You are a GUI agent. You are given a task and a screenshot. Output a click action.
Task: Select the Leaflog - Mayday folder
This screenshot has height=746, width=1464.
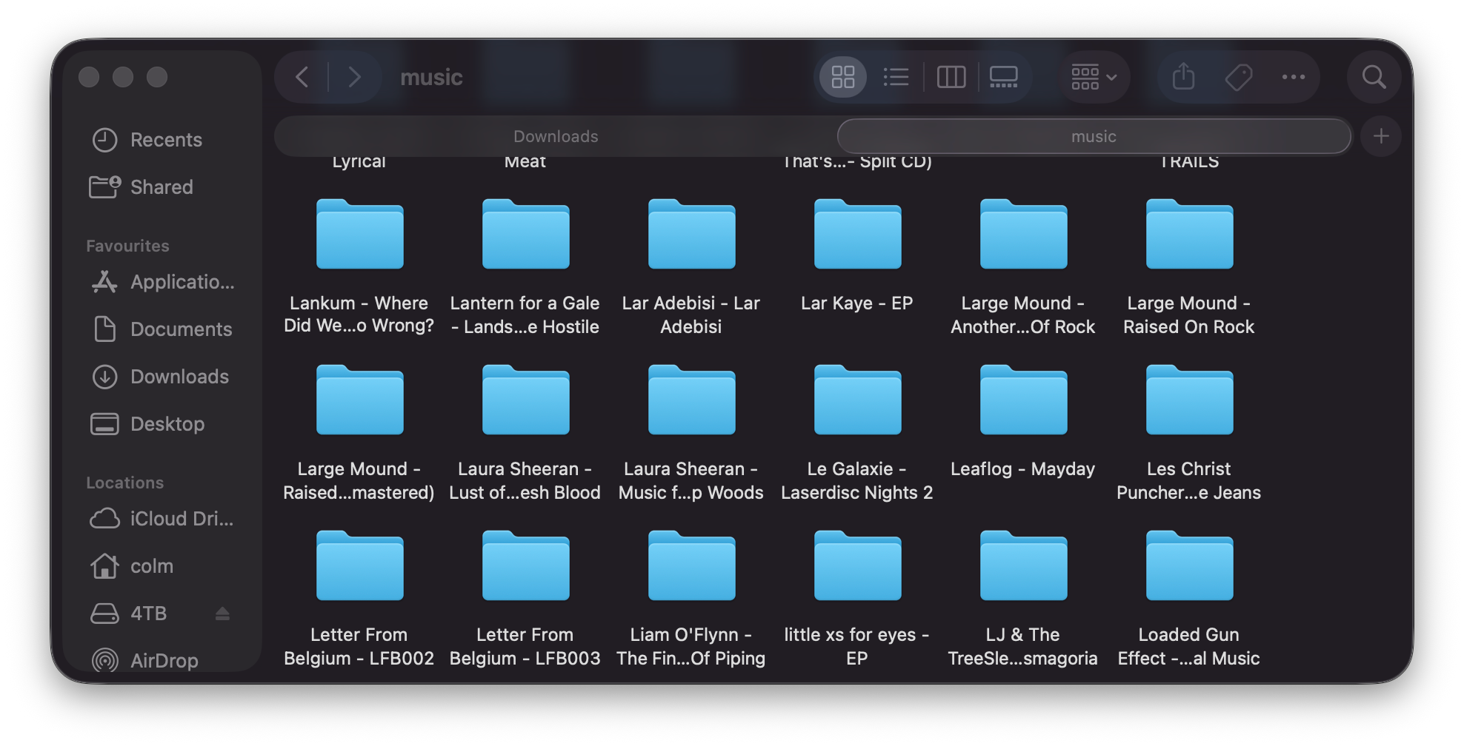tap(1024, 400)
